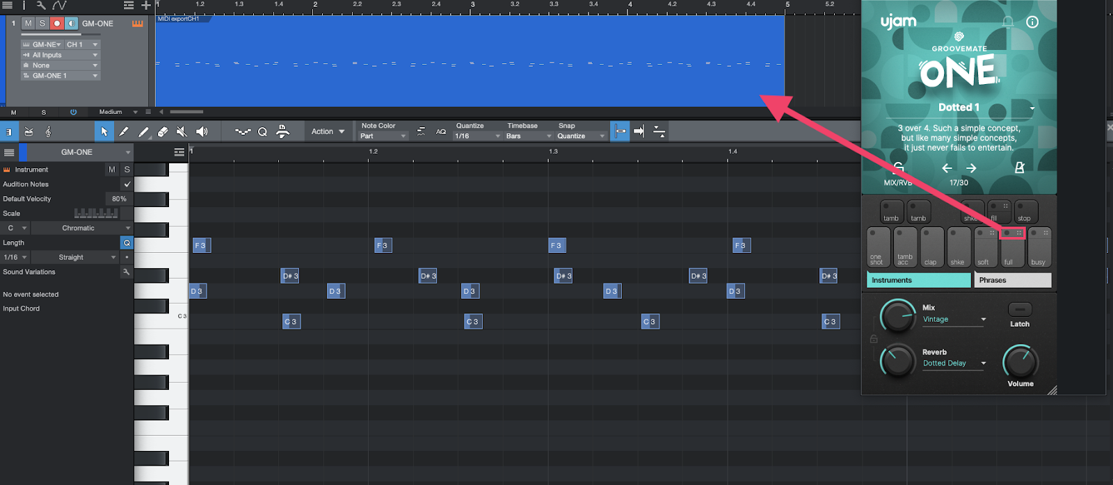Open the Timebase Bars dropdown
The height and width of the screenshot is (485, 1113).
click(529, 136)
